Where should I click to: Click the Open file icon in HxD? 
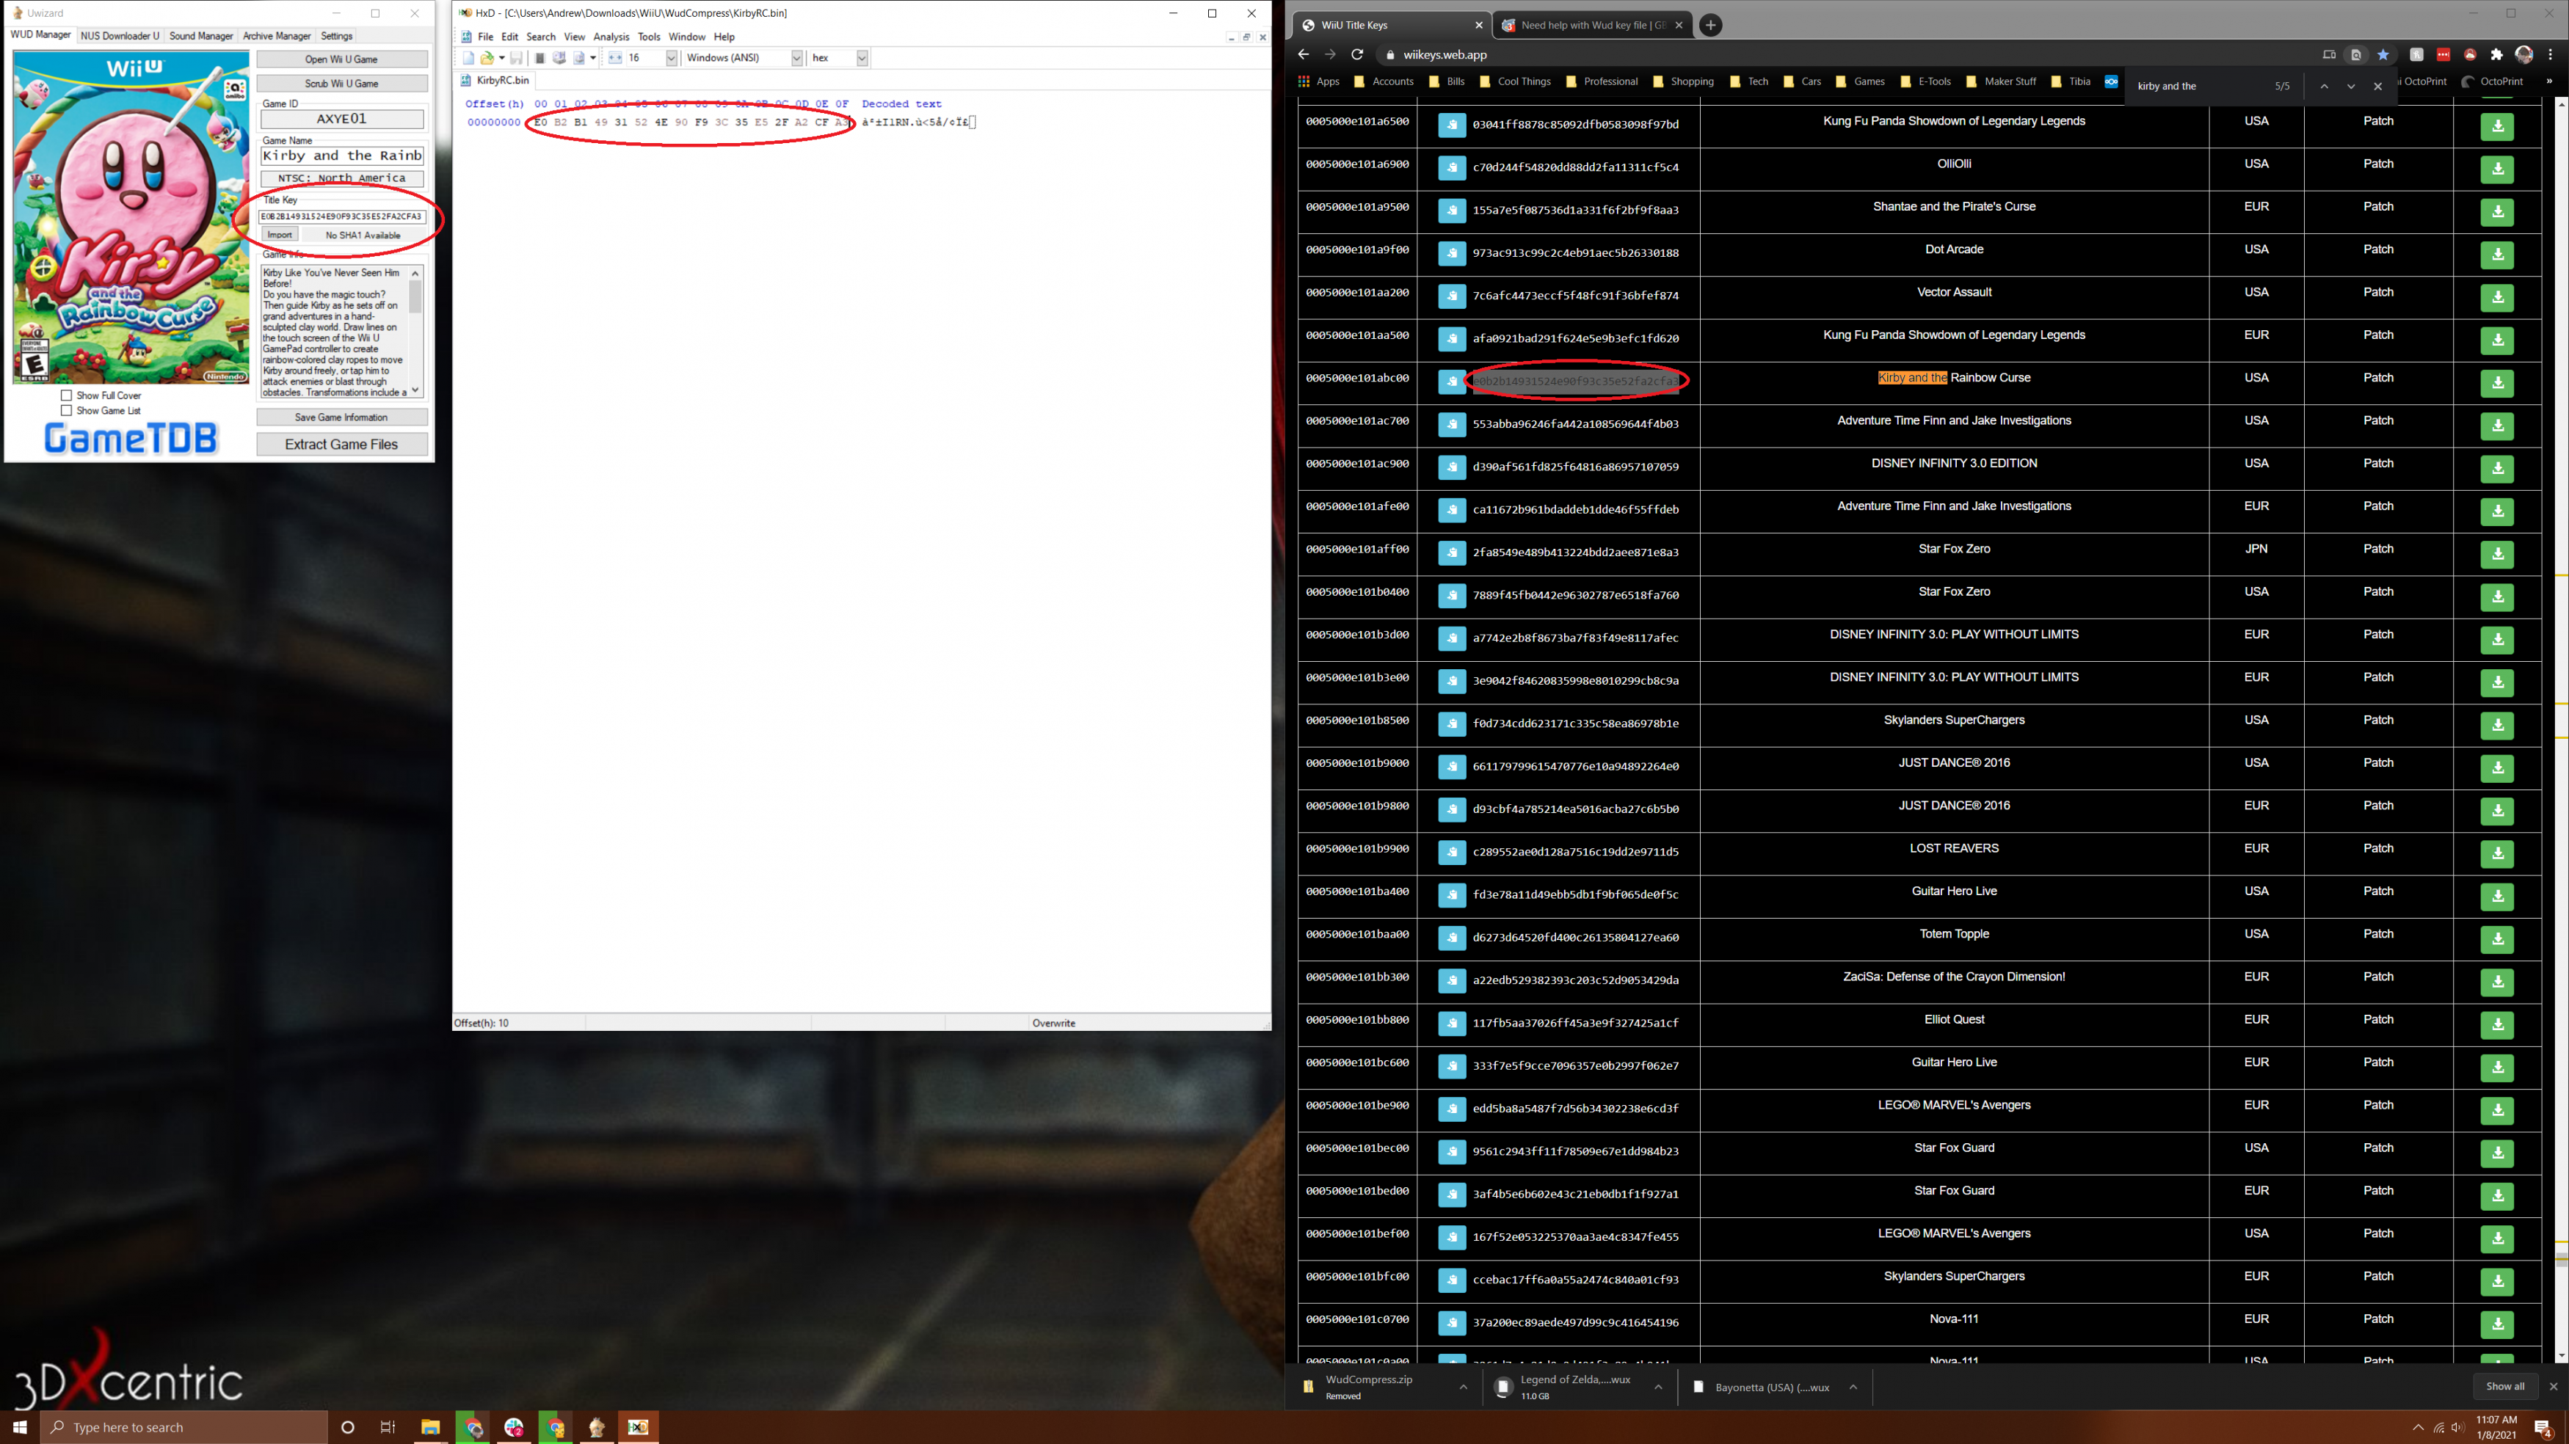(487, 58)
